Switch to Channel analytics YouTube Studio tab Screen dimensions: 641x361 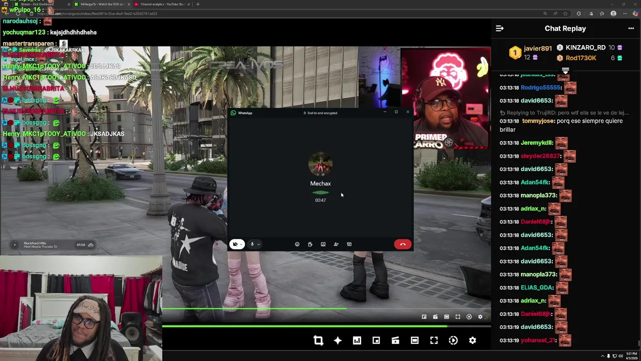tap(162, 4)
